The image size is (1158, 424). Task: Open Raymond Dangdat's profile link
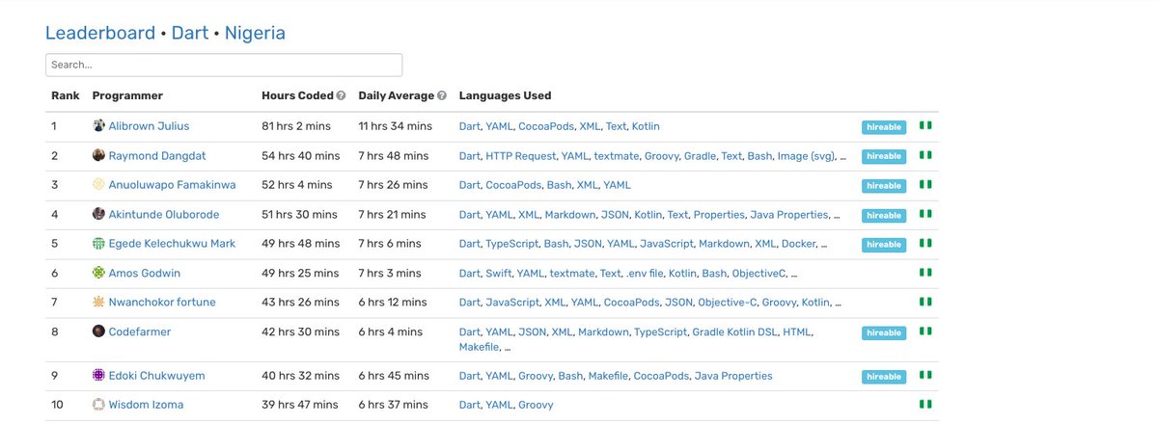click(x=157, y=156)
